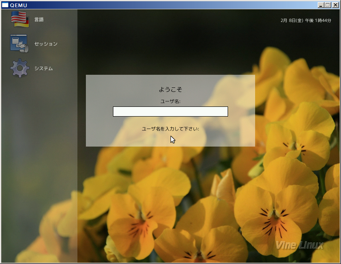341x264 pixels.
Task: Open the language flags icon
Action: [x=20, y=19]
